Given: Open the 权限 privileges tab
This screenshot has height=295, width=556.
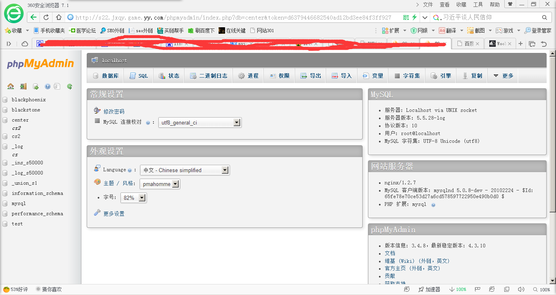Looking at the screenshot, I should (x=279, y=76).
